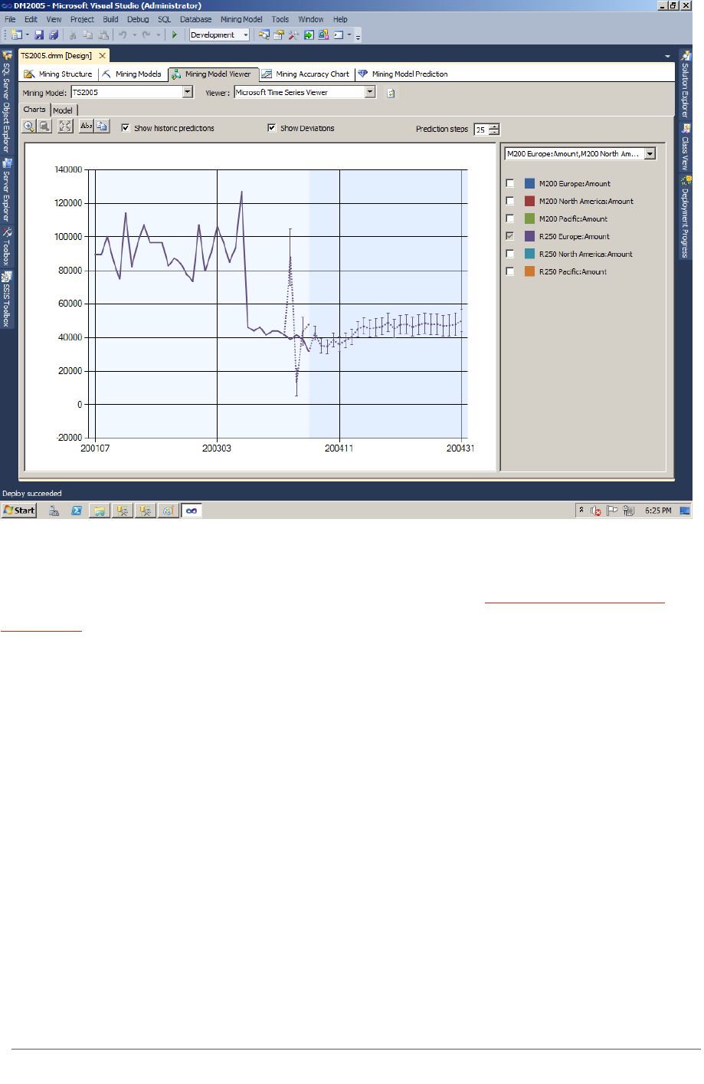Select the Model sub-tab
The image size is (704, 1084).
63,110
